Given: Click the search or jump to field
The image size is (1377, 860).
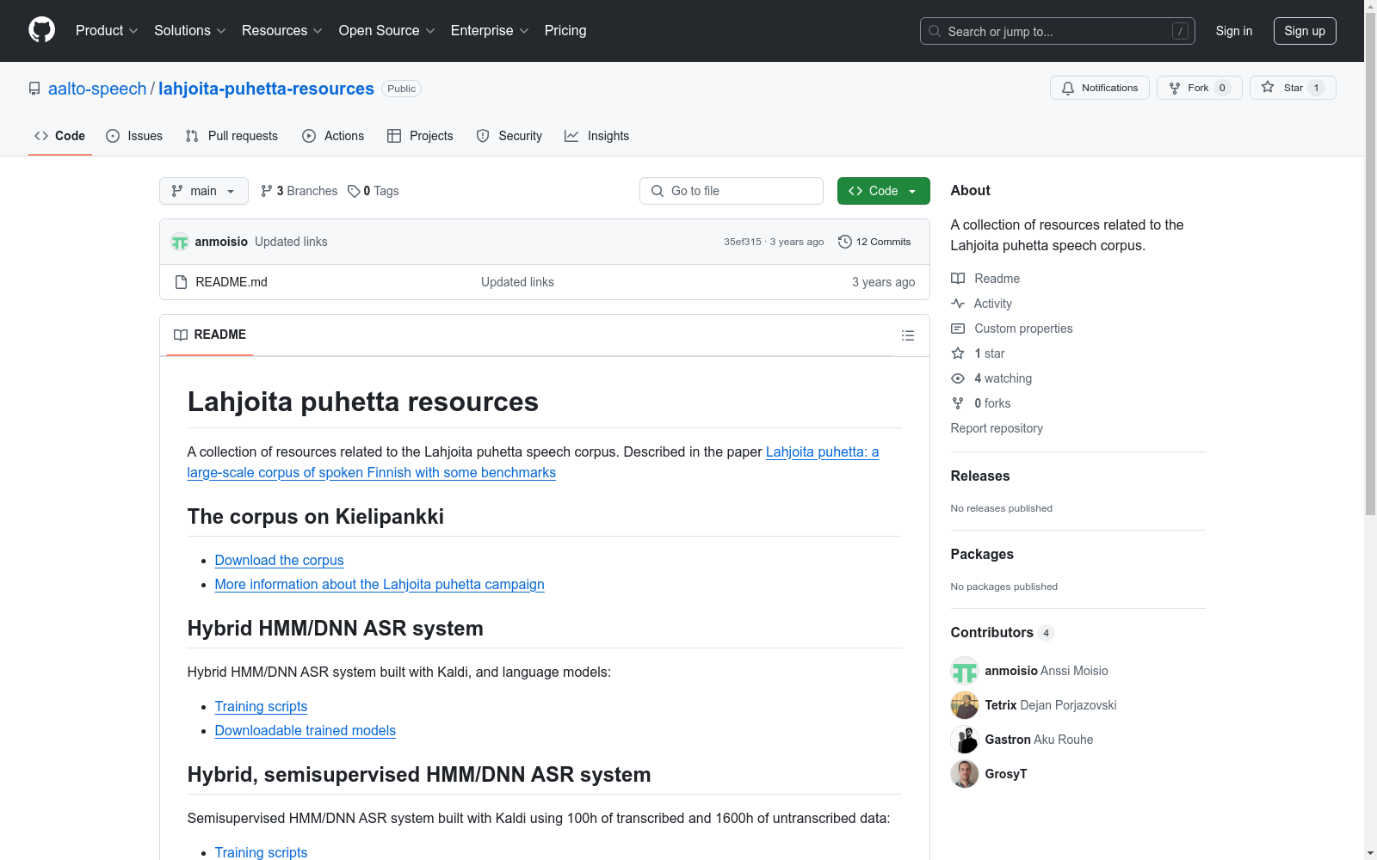Looking at the screenshot, I should [1057, 31].
